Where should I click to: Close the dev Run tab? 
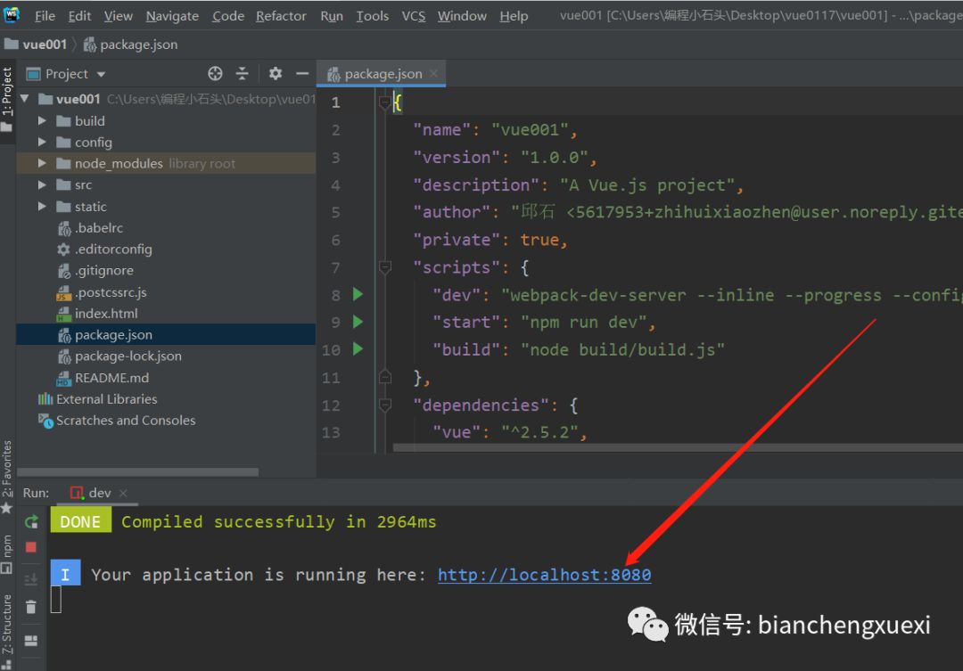click(x=123, y=493)
